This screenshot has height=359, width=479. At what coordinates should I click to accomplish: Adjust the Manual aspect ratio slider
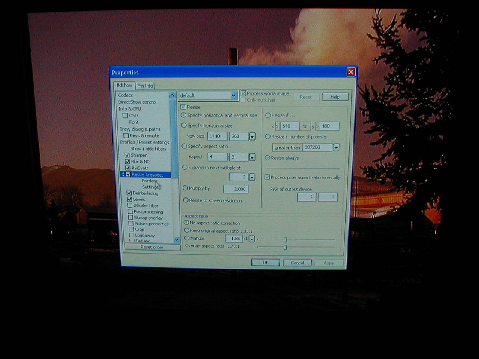(x=285, y=239)
